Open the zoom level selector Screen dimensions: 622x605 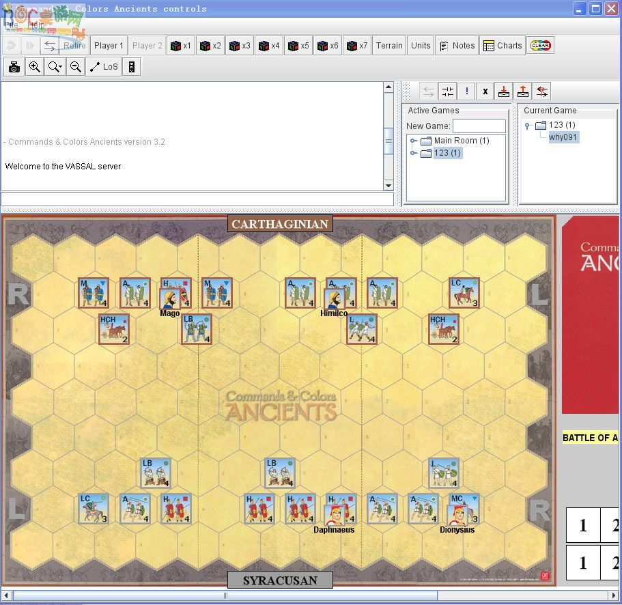pos(55,67)
